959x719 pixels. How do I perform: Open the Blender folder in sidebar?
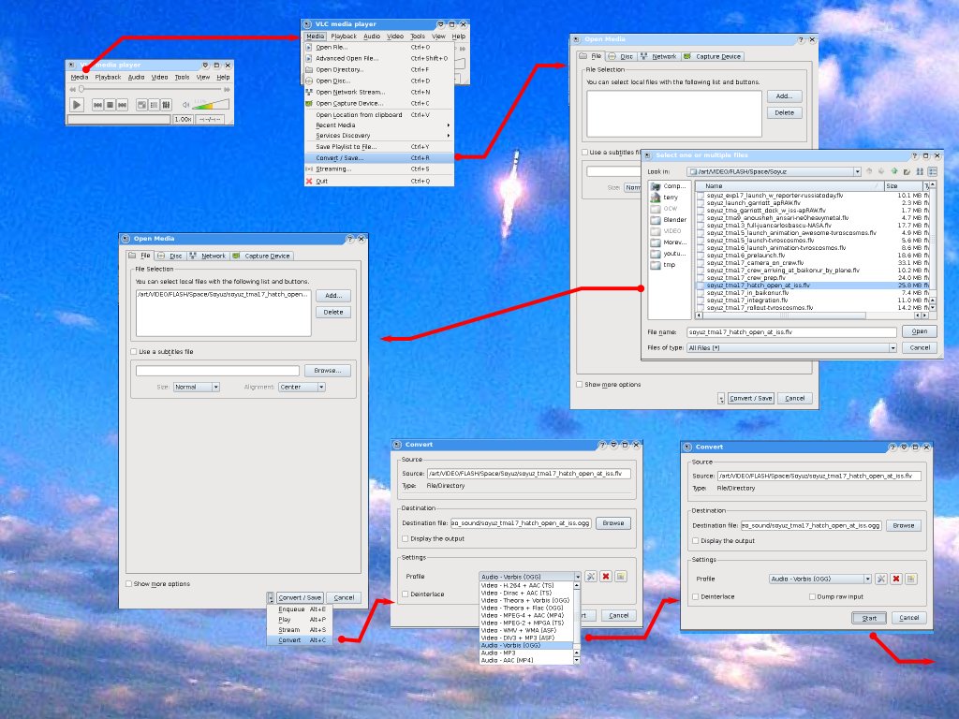[669, 220]
